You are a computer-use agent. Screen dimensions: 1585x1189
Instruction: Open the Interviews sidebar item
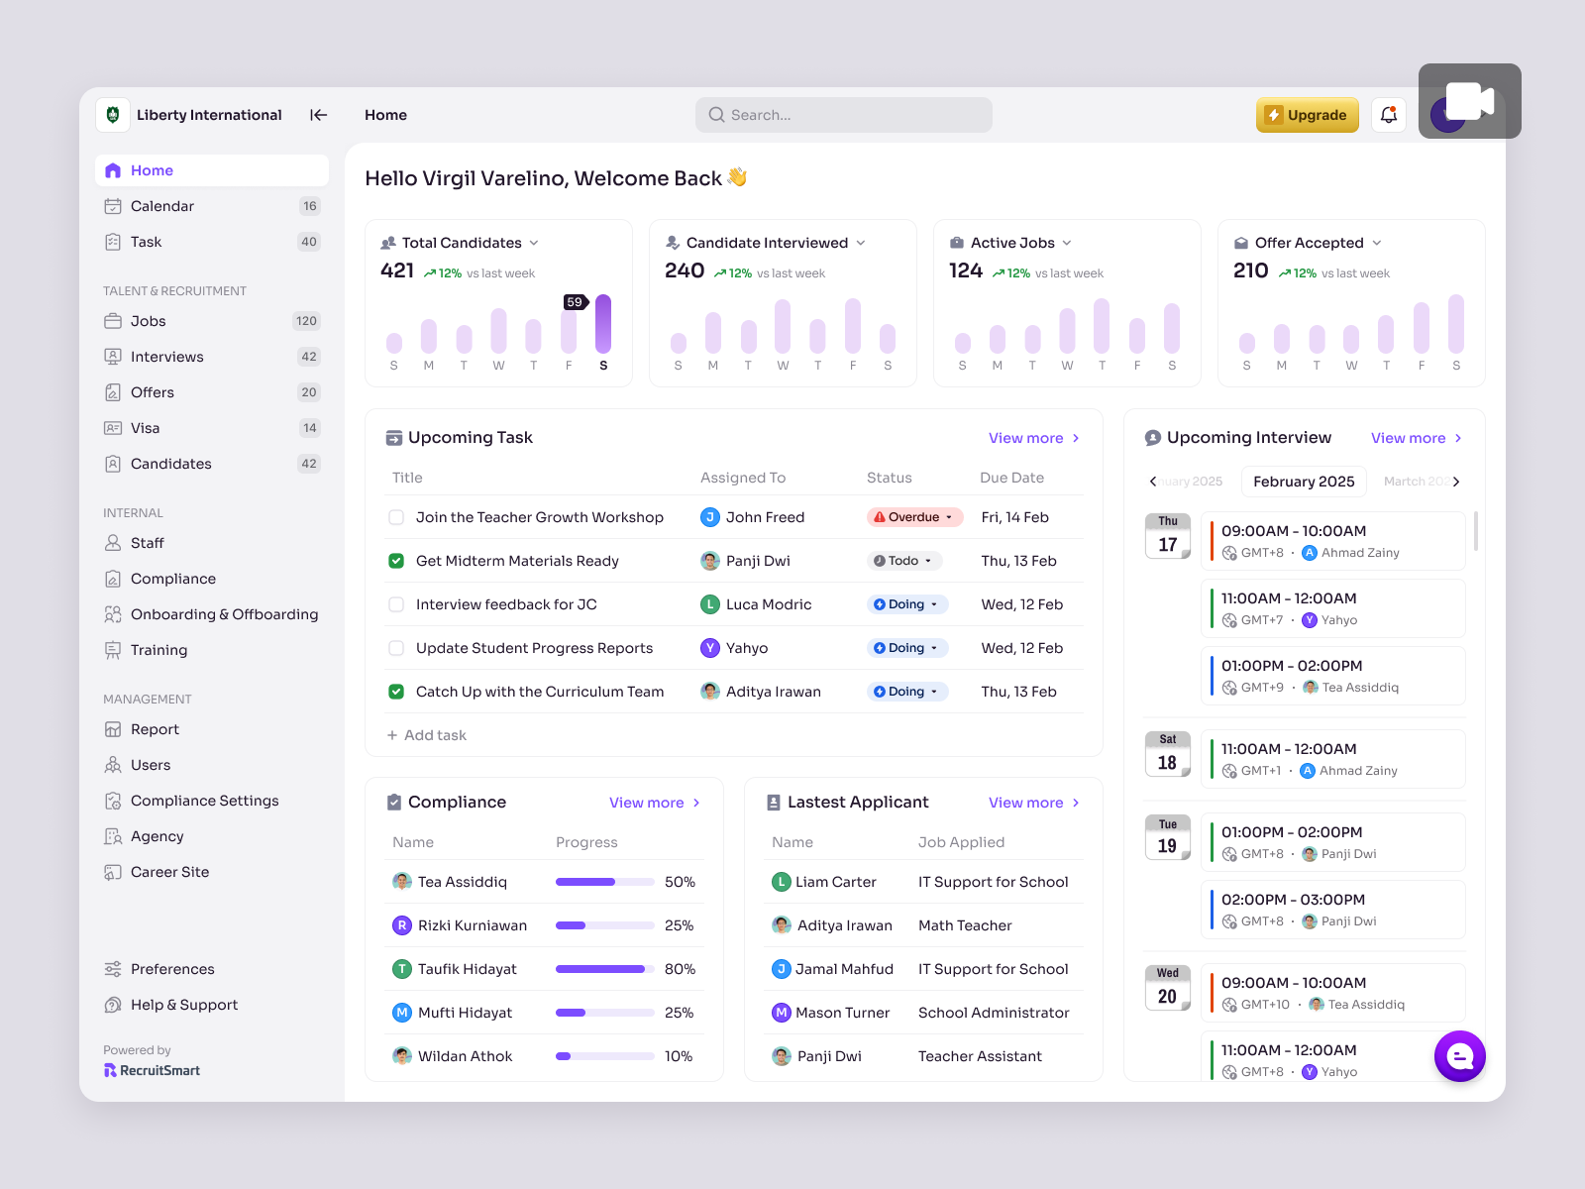[x=166, y=356]
